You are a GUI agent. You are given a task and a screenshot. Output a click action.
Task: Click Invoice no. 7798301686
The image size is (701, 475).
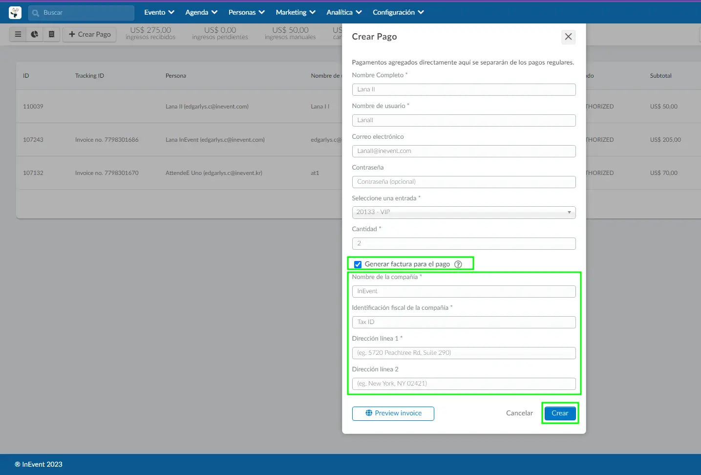(x=107, y=140)
